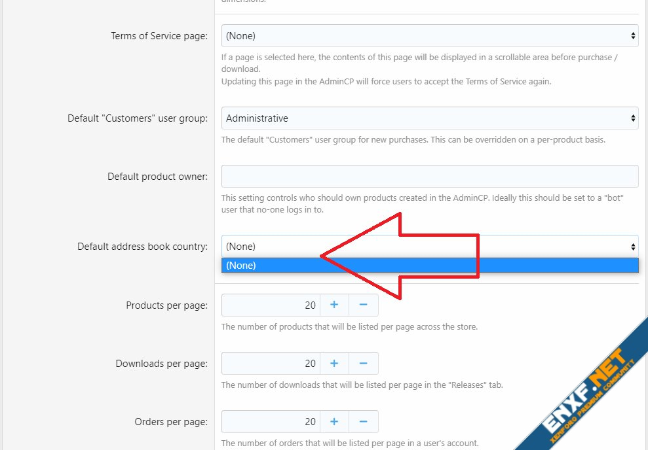This screenshot has width=648, height=450.
Task: Increase Products per page with plus button
Action: pos(334,305)
